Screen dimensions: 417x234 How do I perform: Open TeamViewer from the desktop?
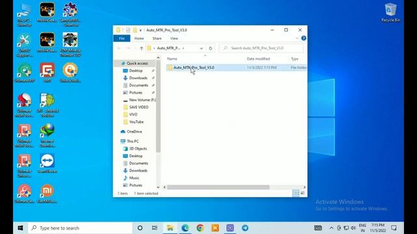tap(48, 163)
